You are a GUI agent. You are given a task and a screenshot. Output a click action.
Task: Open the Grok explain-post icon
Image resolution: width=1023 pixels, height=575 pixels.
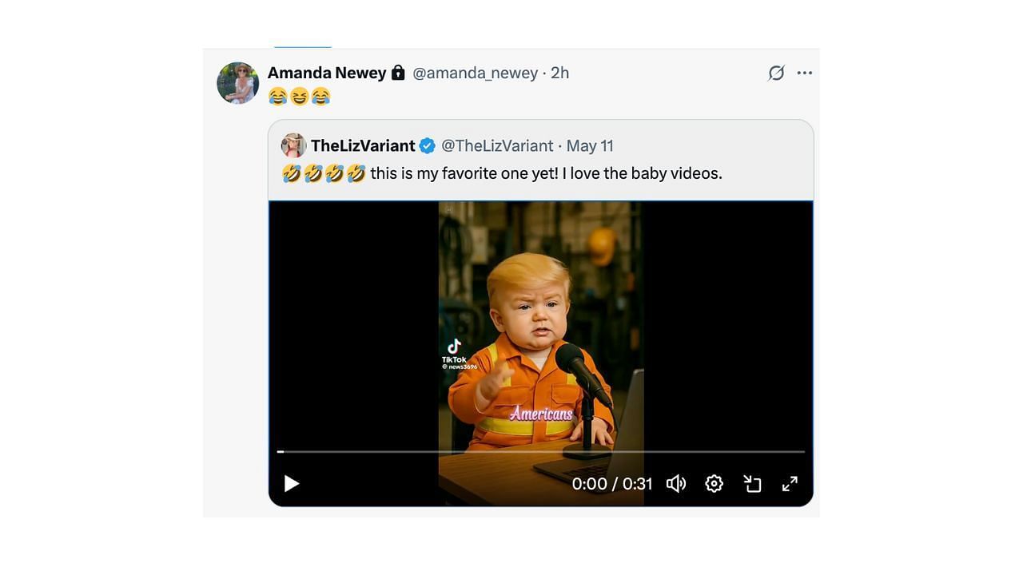pyautogui.click(x=776, y=73)
